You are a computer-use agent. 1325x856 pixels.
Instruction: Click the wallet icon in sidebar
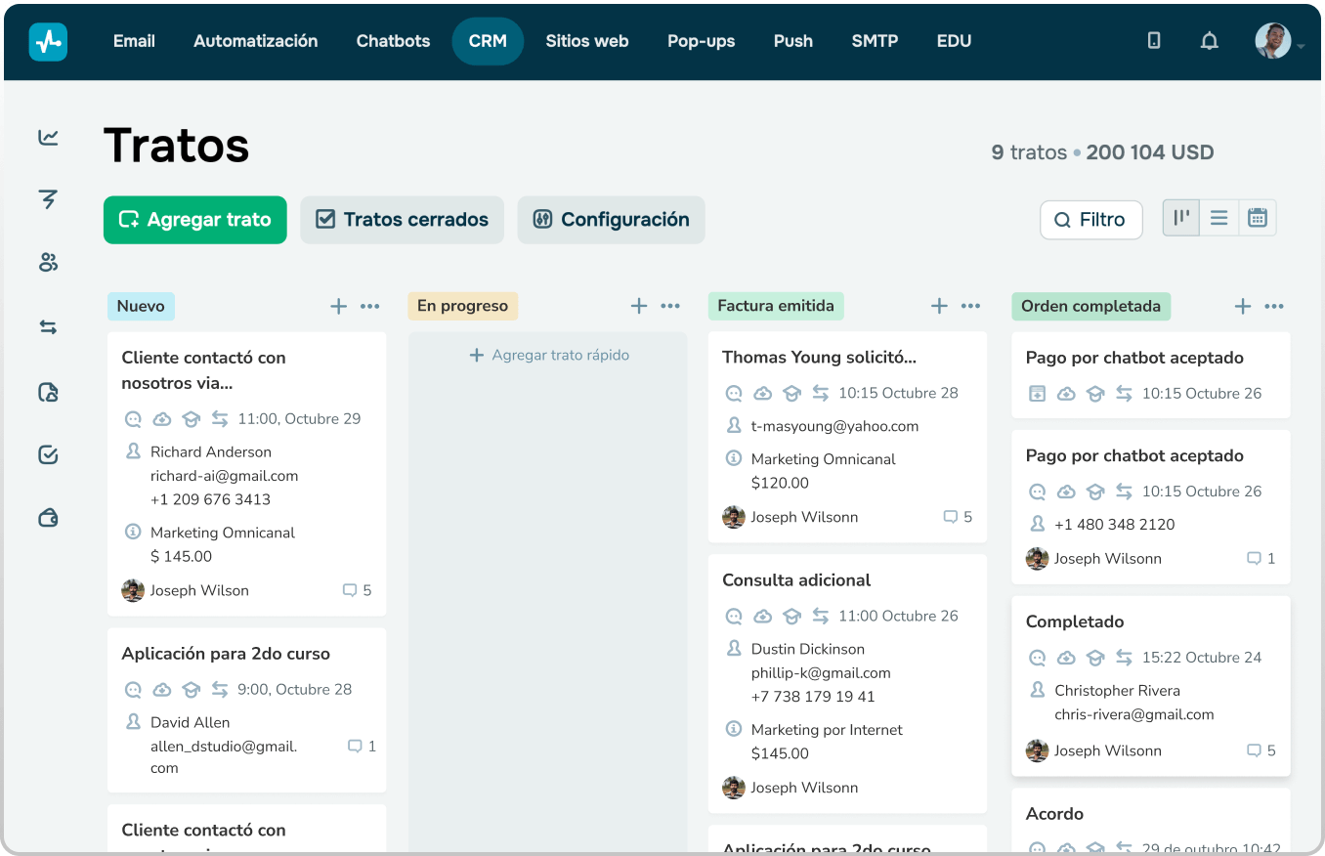click(x=48, y=518)
